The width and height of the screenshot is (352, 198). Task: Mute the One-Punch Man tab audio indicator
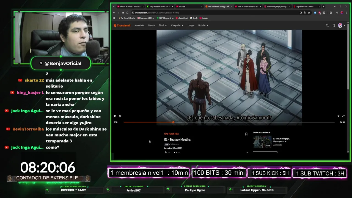228,6
